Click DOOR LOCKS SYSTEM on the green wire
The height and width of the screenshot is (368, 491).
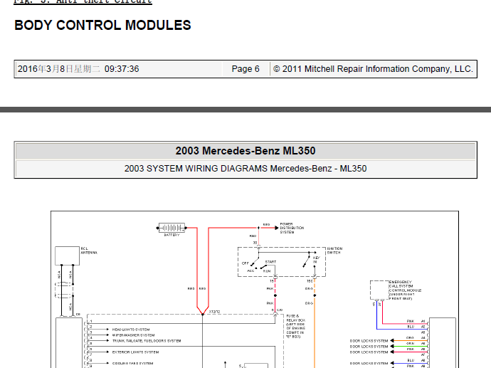point(369,347)
